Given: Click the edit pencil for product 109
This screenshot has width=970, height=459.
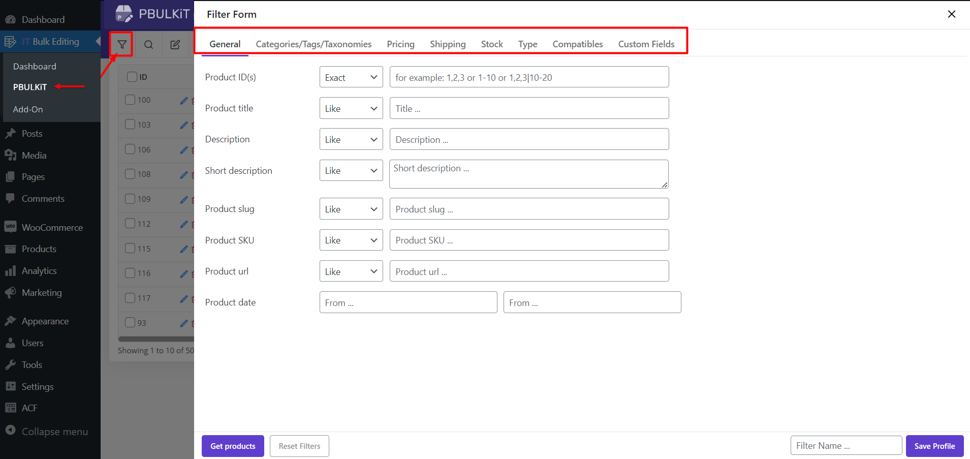Looking at the screenshot, I should tap(184, 200).
